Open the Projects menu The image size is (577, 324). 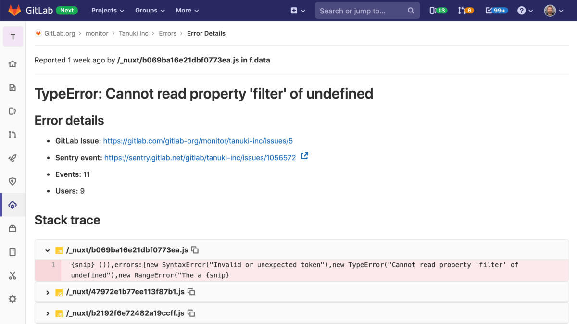coord(108,10)
